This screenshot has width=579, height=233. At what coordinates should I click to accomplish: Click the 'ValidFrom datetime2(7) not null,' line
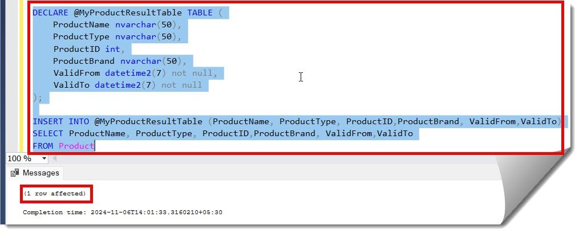tap(136, 73)
